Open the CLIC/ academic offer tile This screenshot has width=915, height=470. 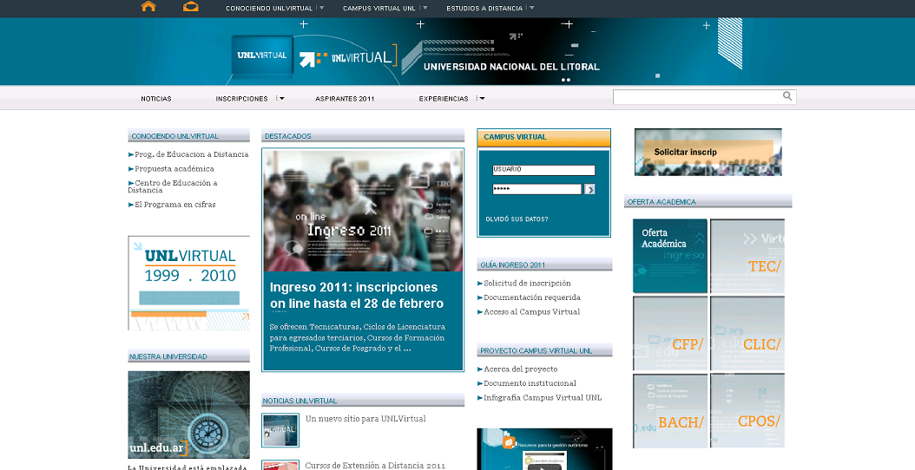747,334
